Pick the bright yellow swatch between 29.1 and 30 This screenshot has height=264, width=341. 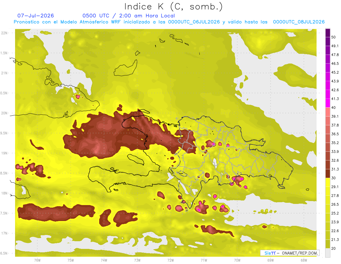pyautogui.click(x=328, y=182)
